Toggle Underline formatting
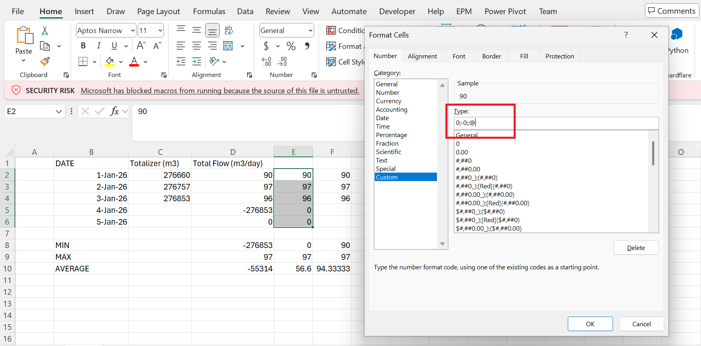 (x=114, y=46)
